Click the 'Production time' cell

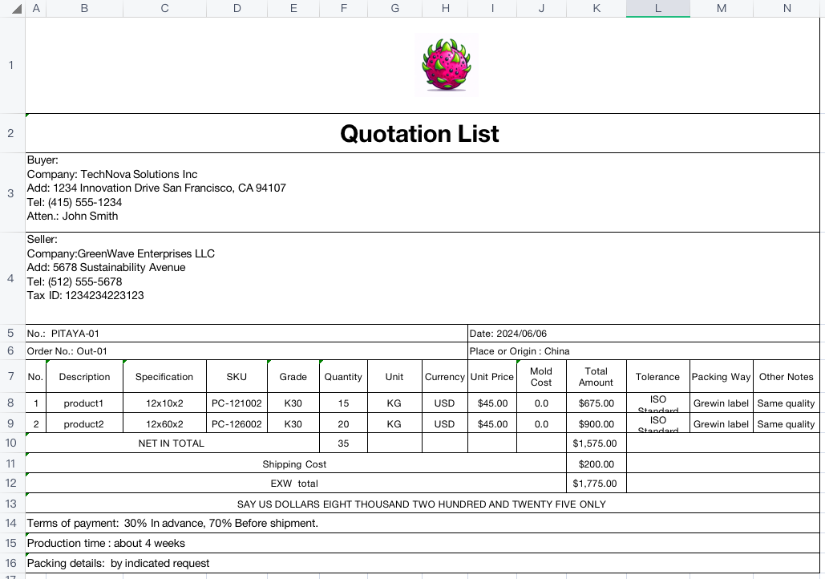pyautogui.click(x=423, y=543)
